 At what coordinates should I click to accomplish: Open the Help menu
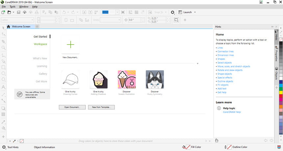(35, 7)
